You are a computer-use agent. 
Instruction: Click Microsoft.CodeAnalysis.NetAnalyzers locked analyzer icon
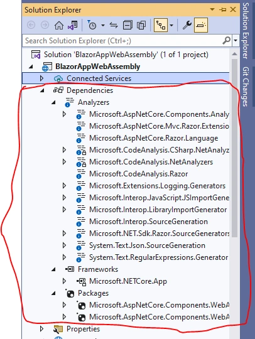coord(81,162)
